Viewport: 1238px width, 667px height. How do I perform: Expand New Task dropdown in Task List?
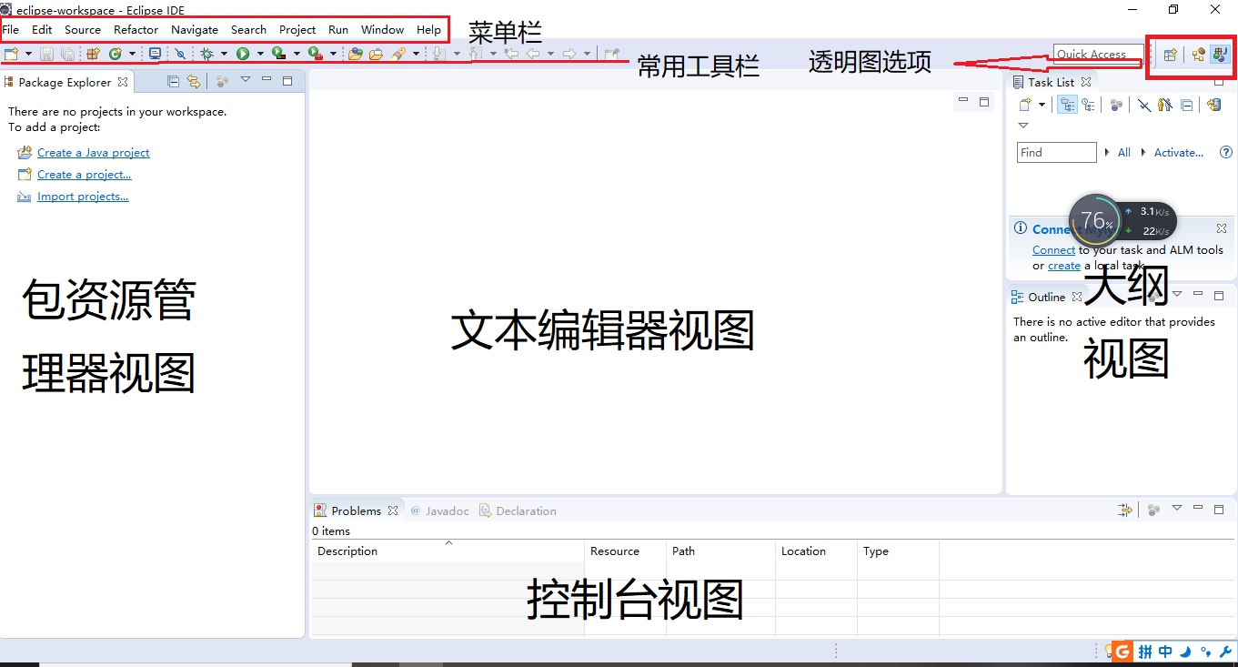click(1042, 105)
